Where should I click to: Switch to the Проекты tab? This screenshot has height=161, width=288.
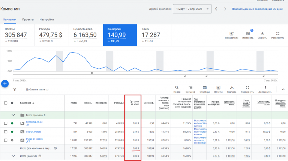[x=28, y=19]
